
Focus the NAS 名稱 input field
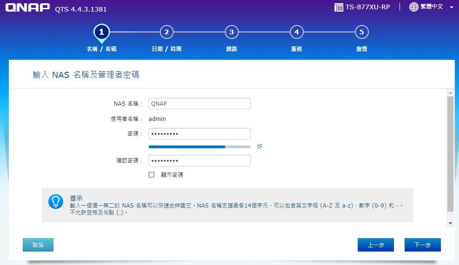pyautogui.click(x=199, y=104)
